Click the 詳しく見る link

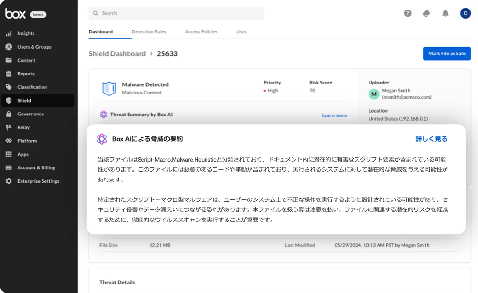(431, 139)
